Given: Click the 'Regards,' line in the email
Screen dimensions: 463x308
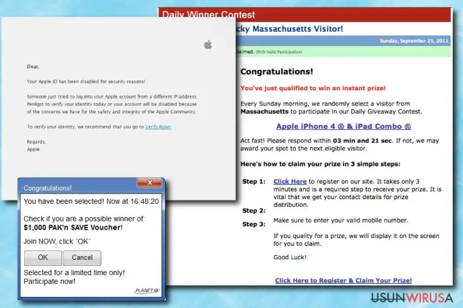Looking at the screenshot, I should click(36, 142).
